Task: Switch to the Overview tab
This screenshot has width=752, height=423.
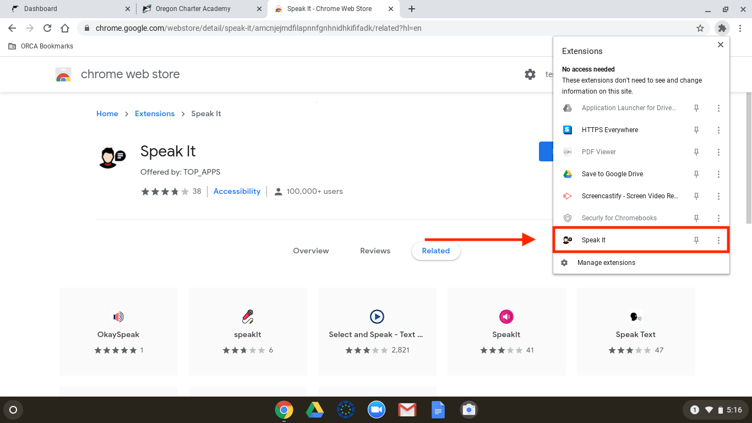Action: point(311,251)
